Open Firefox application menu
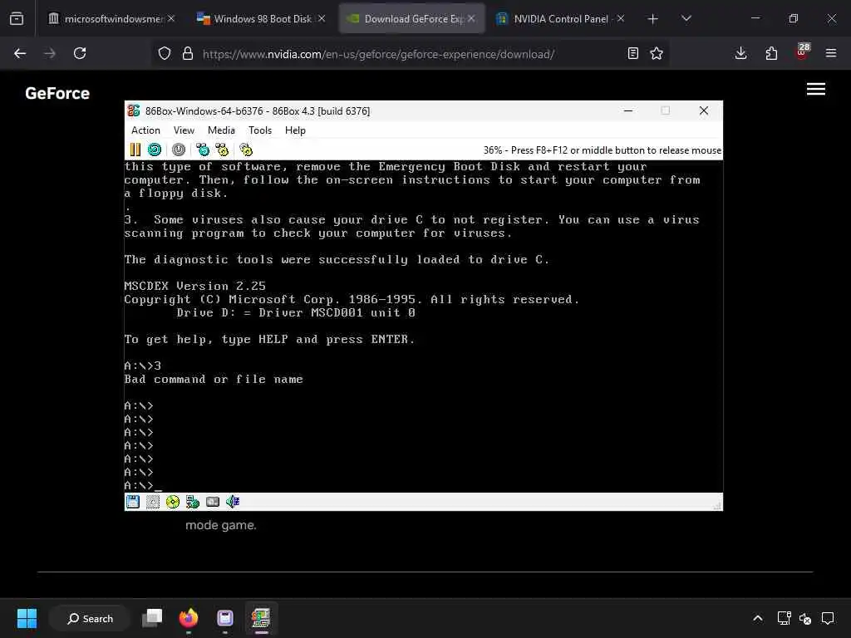The image size is (851, 638). pyautogui.click(x=831, y=53)
